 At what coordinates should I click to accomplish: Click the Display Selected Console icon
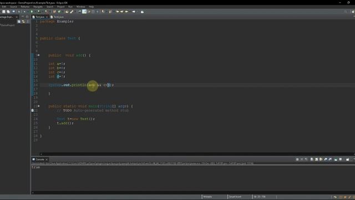tap(340, 159)
